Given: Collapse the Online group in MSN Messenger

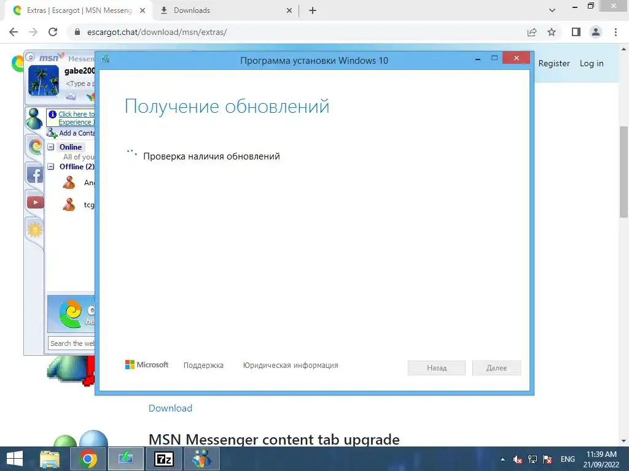Looking at the screenshot, I should tap(51, 147).
